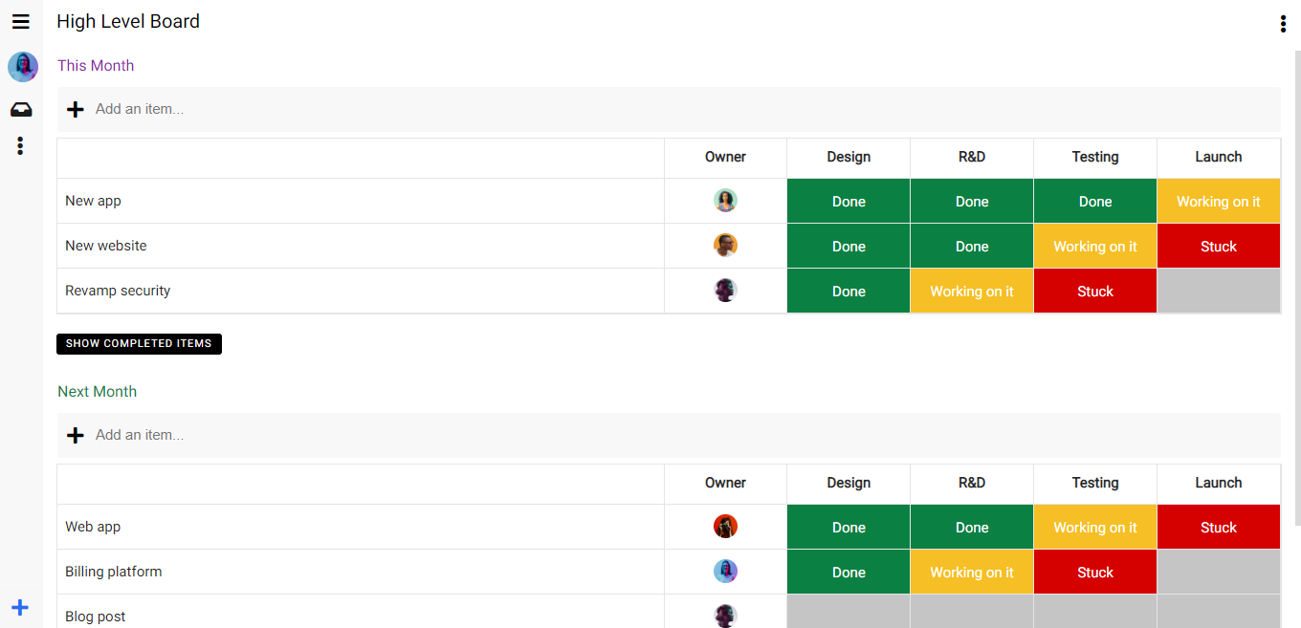Open Launch status for New app
Image resolution: width=1301 pixels, height=628 pixels.
[x=1218, y=202]
